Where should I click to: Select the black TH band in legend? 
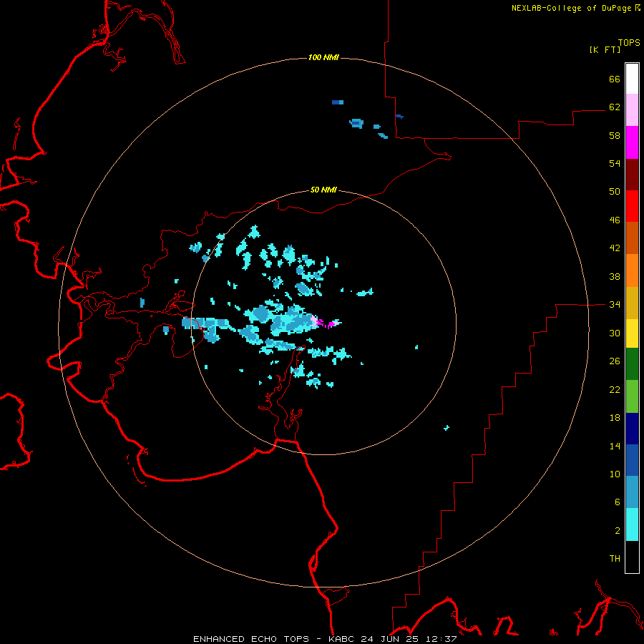[x=632, y=557]
